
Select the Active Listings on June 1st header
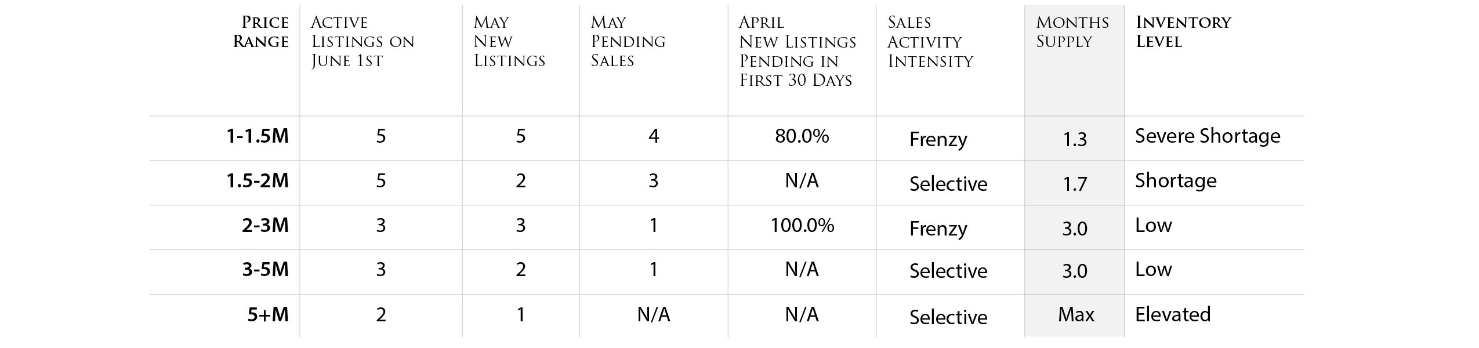point(362,42)
